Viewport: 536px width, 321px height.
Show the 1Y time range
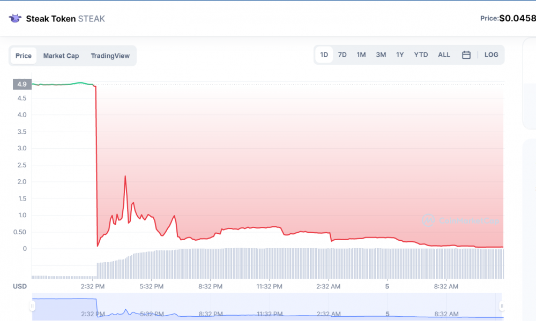pos(400,55)
